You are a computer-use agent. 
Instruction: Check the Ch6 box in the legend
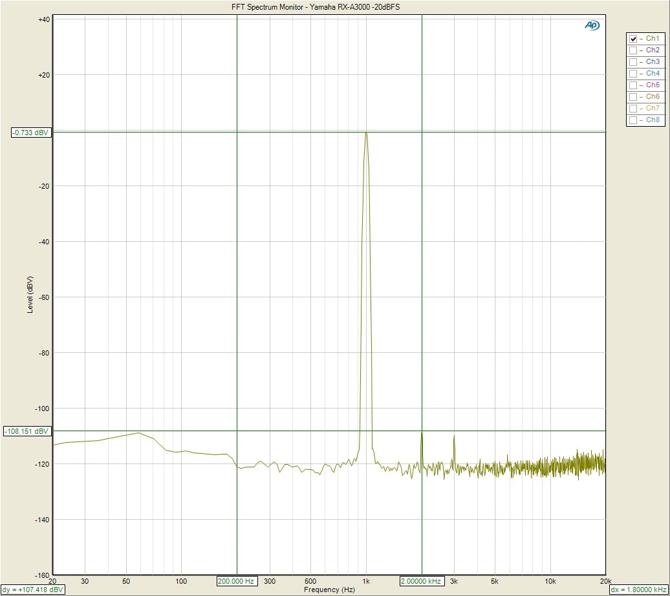(x=633, y=97)
